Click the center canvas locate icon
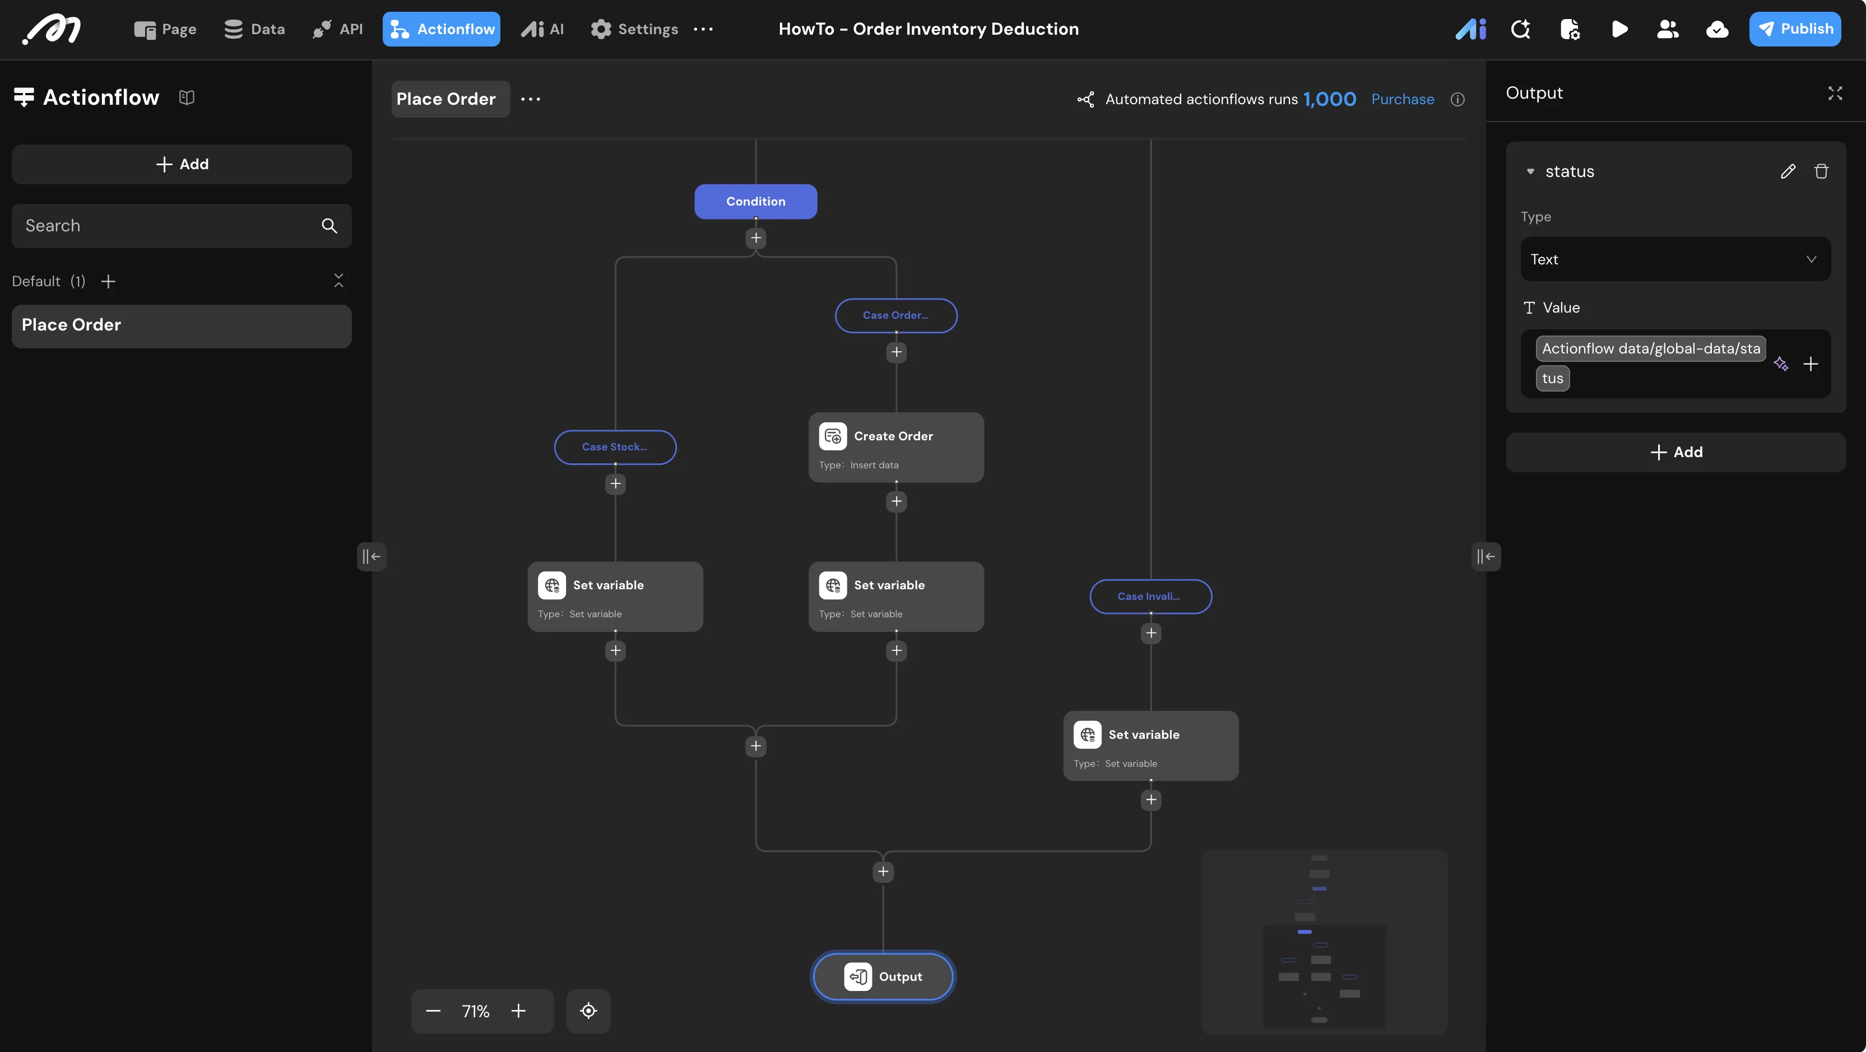Viewport: 1866px width, 1052px height. (588, 1012)
